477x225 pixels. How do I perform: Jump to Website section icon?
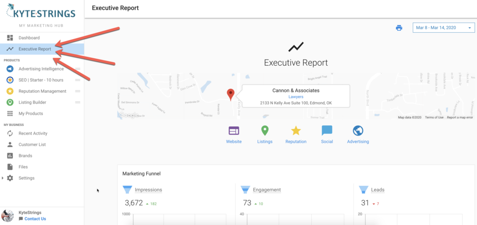[x=234, y=131]
